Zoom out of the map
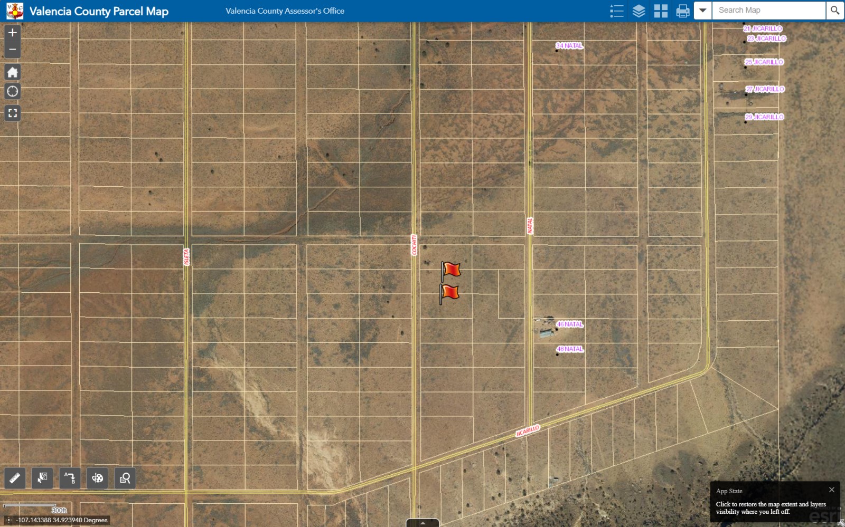 pos(13,50)
